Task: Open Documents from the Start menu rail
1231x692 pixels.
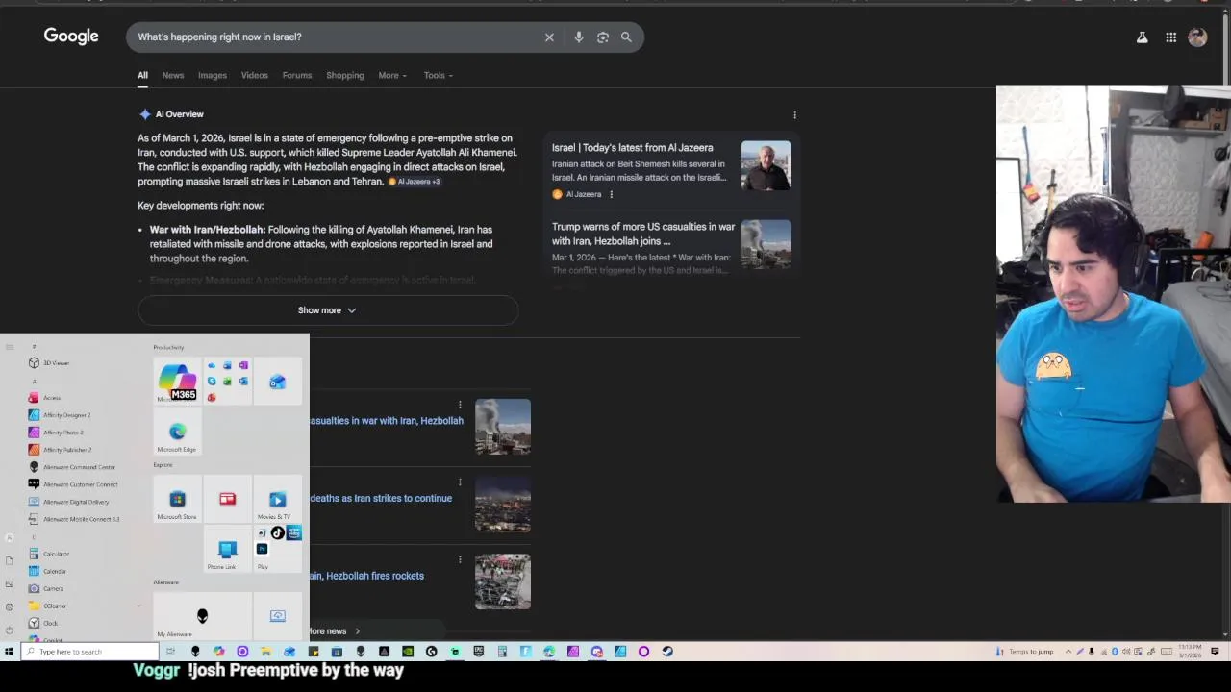Action: [x=9, y=560]
